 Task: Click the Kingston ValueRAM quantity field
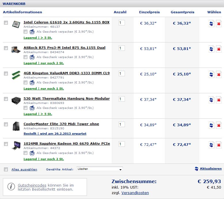(122, 74)
